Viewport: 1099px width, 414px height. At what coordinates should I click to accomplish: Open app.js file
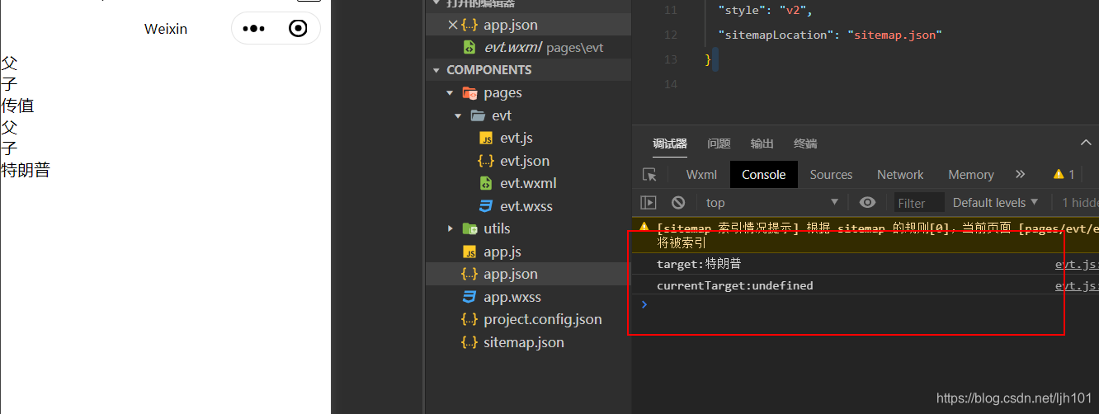click(502, 252)
